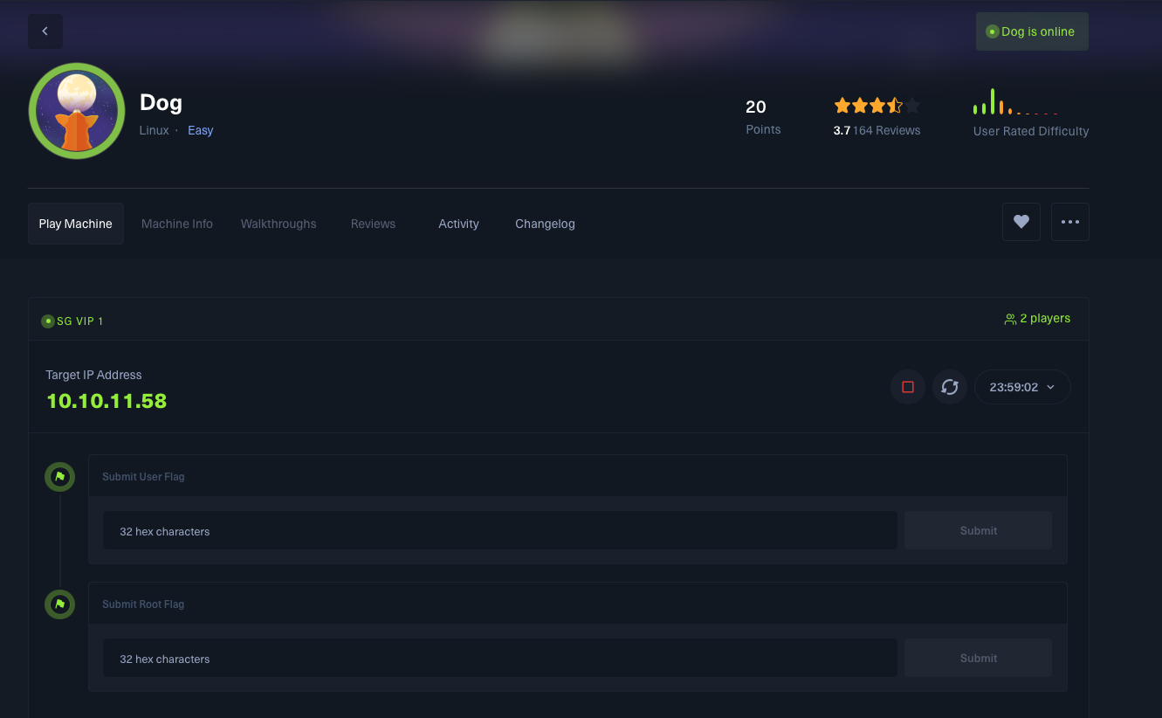The height and width of the screenshot is (718, 1162).
Task: Select the Activity tab
Action: click(458, 224)
